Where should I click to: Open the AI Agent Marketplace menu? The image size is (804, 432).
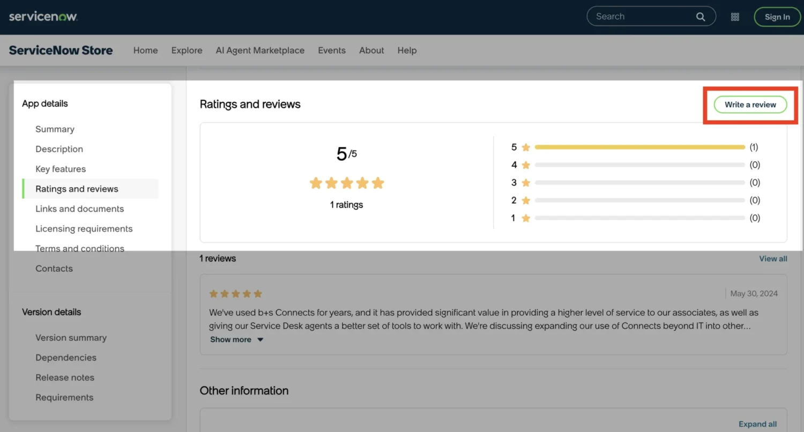click(260, 50)
